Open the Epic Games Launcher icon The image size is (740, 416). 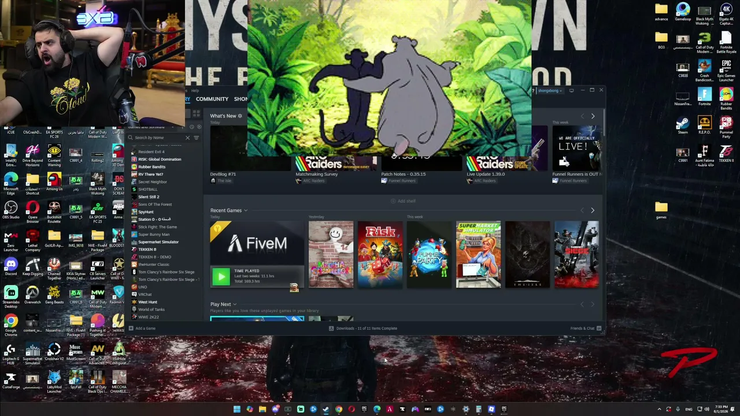point(726,69)
